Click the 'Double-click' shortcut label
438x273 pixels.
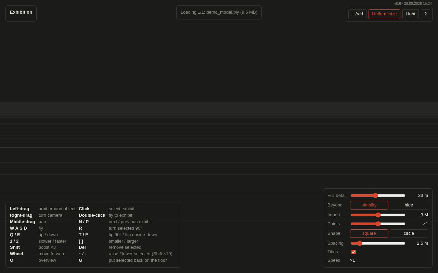coord(92,215)
